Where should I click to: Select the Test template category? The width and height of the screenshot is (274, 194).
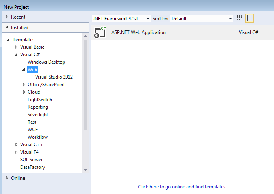pyautogui.click(x=32, y=122)
